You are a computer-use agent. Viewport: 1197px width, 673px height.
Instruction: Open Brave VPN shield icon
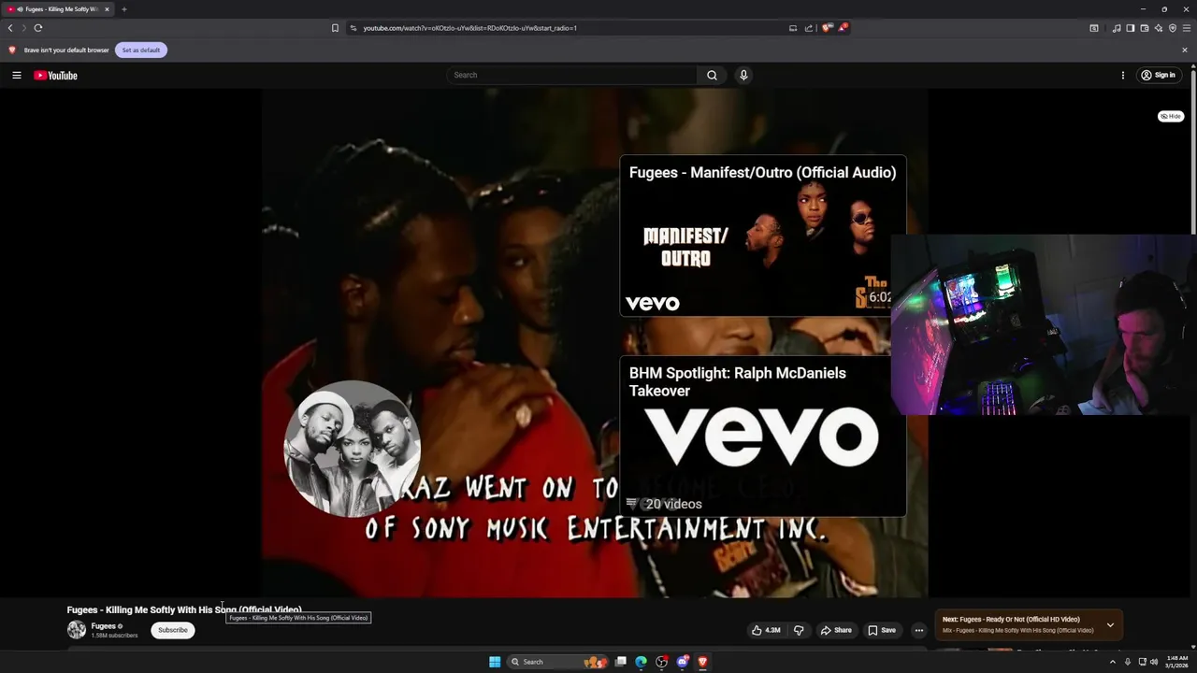pyautogui.click(x=1173, y=28)
